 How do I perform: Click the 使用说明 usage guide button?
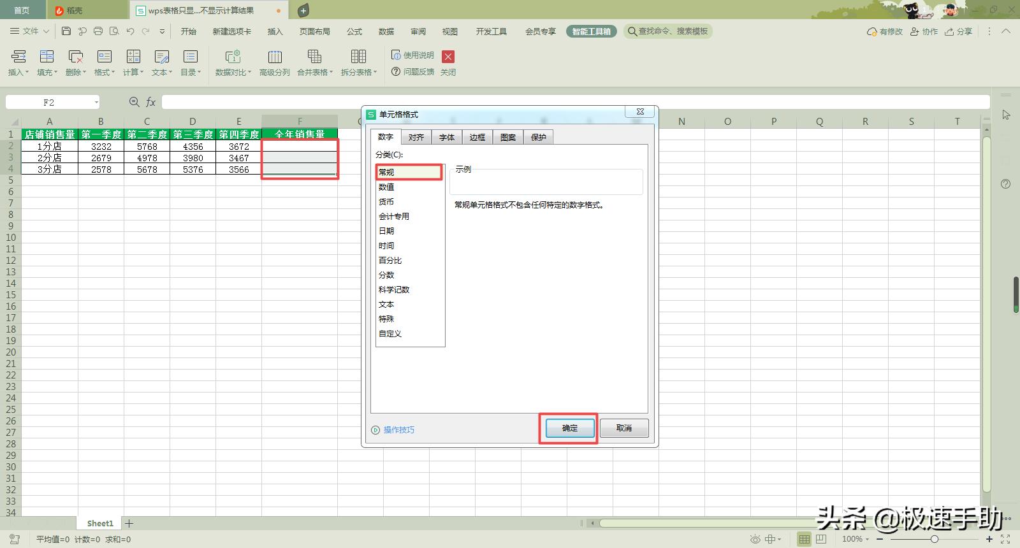(x=412, y=55)
